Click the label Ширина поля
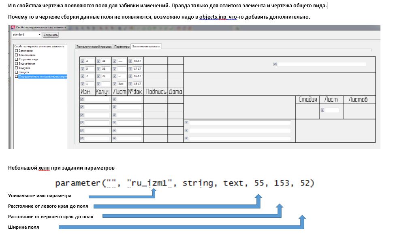This screenshot has height=236, width=393. click(23, 227)
